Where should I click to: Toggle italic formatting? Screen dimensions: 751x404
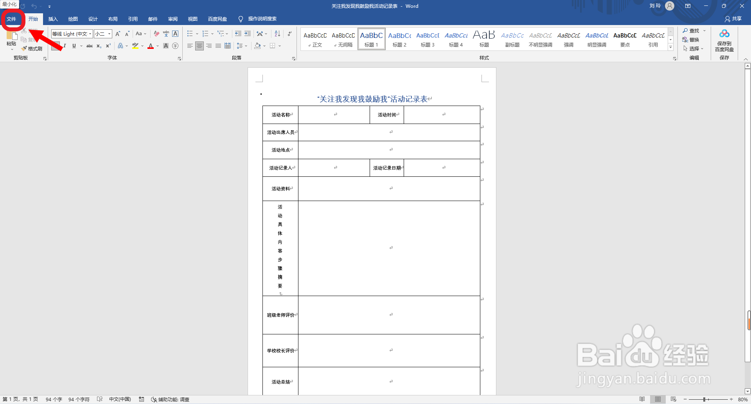(65, 46)
